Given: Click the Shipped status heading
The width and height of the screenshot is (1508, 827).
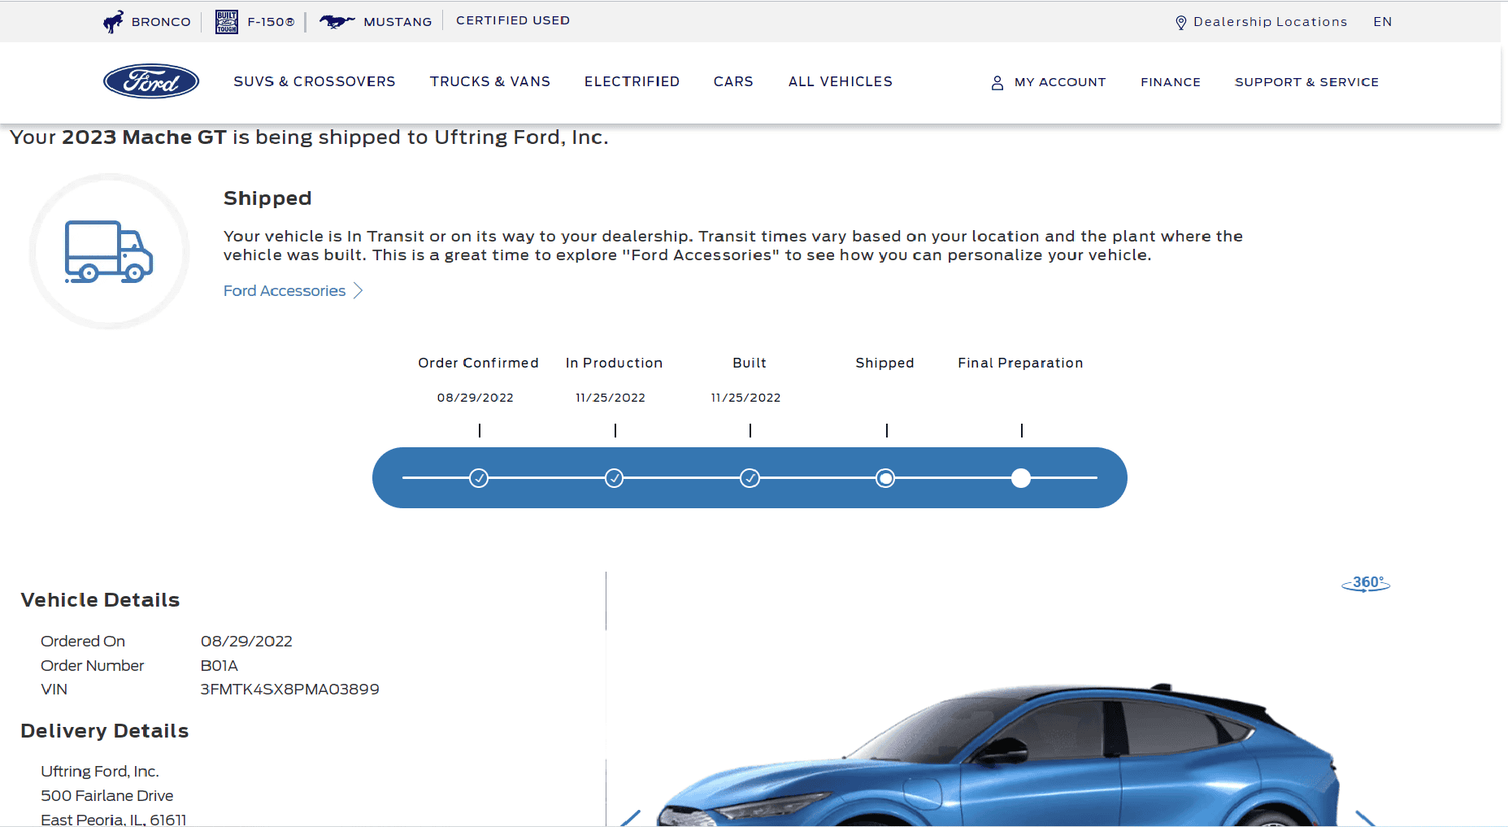Looking at the screenshot, I should pos(267,198).
